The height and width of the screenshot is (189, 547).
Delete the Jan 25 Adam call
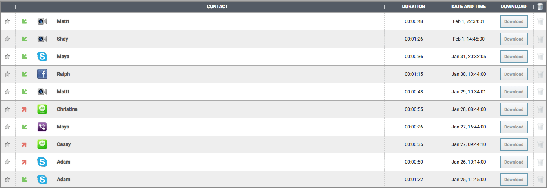[x=540, y=180]
